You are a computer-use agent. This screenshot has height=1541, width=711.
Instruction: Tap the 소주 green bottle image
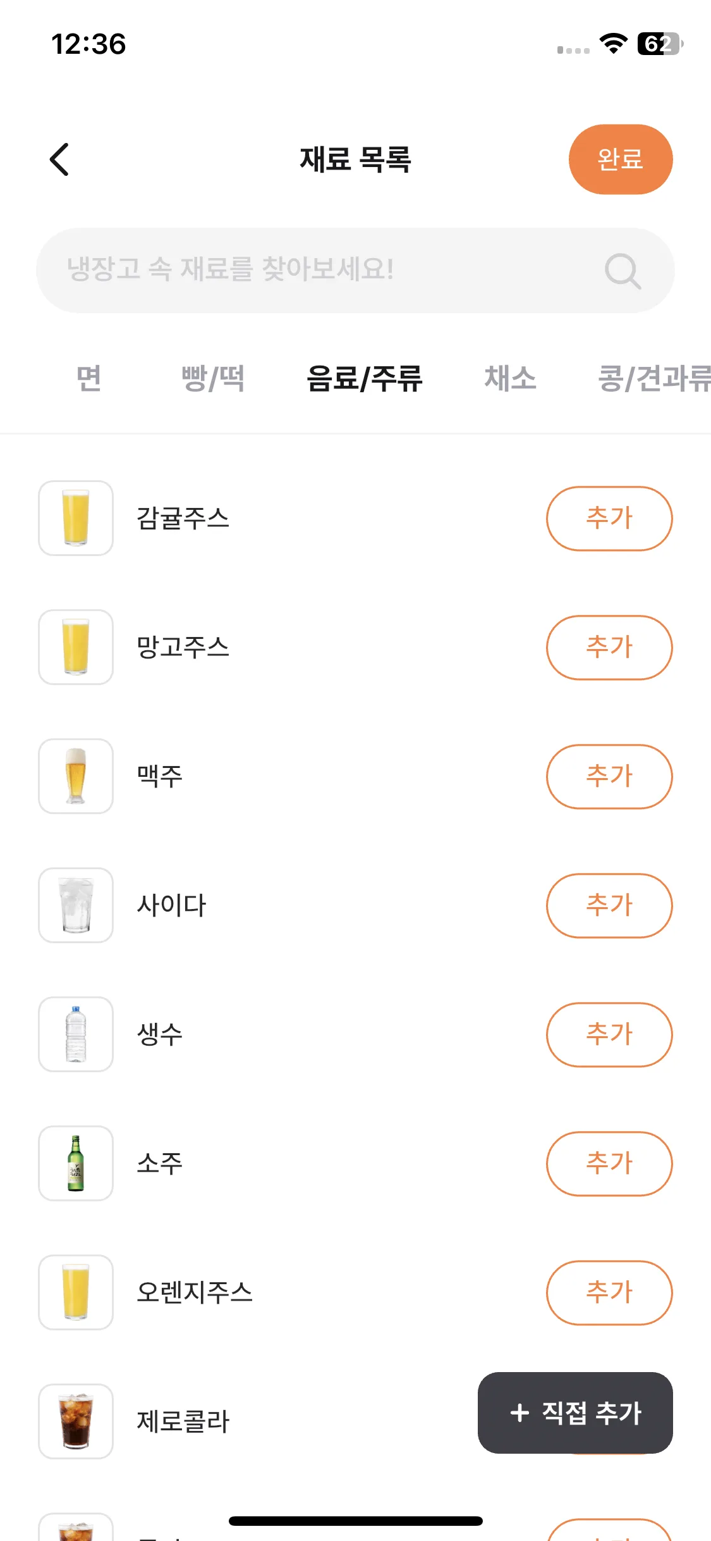(76, 1163)
